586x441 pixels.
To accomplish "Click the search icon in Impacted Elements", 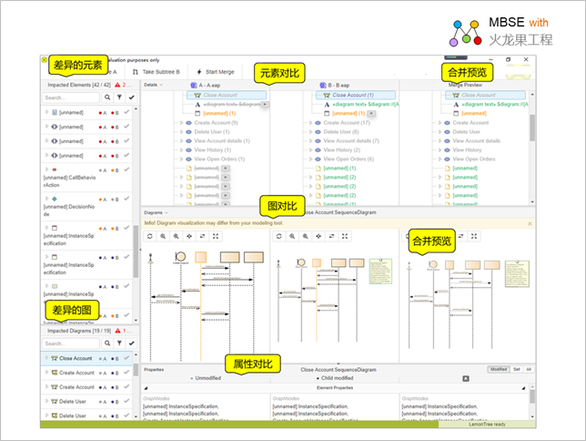I will point(107,97).
